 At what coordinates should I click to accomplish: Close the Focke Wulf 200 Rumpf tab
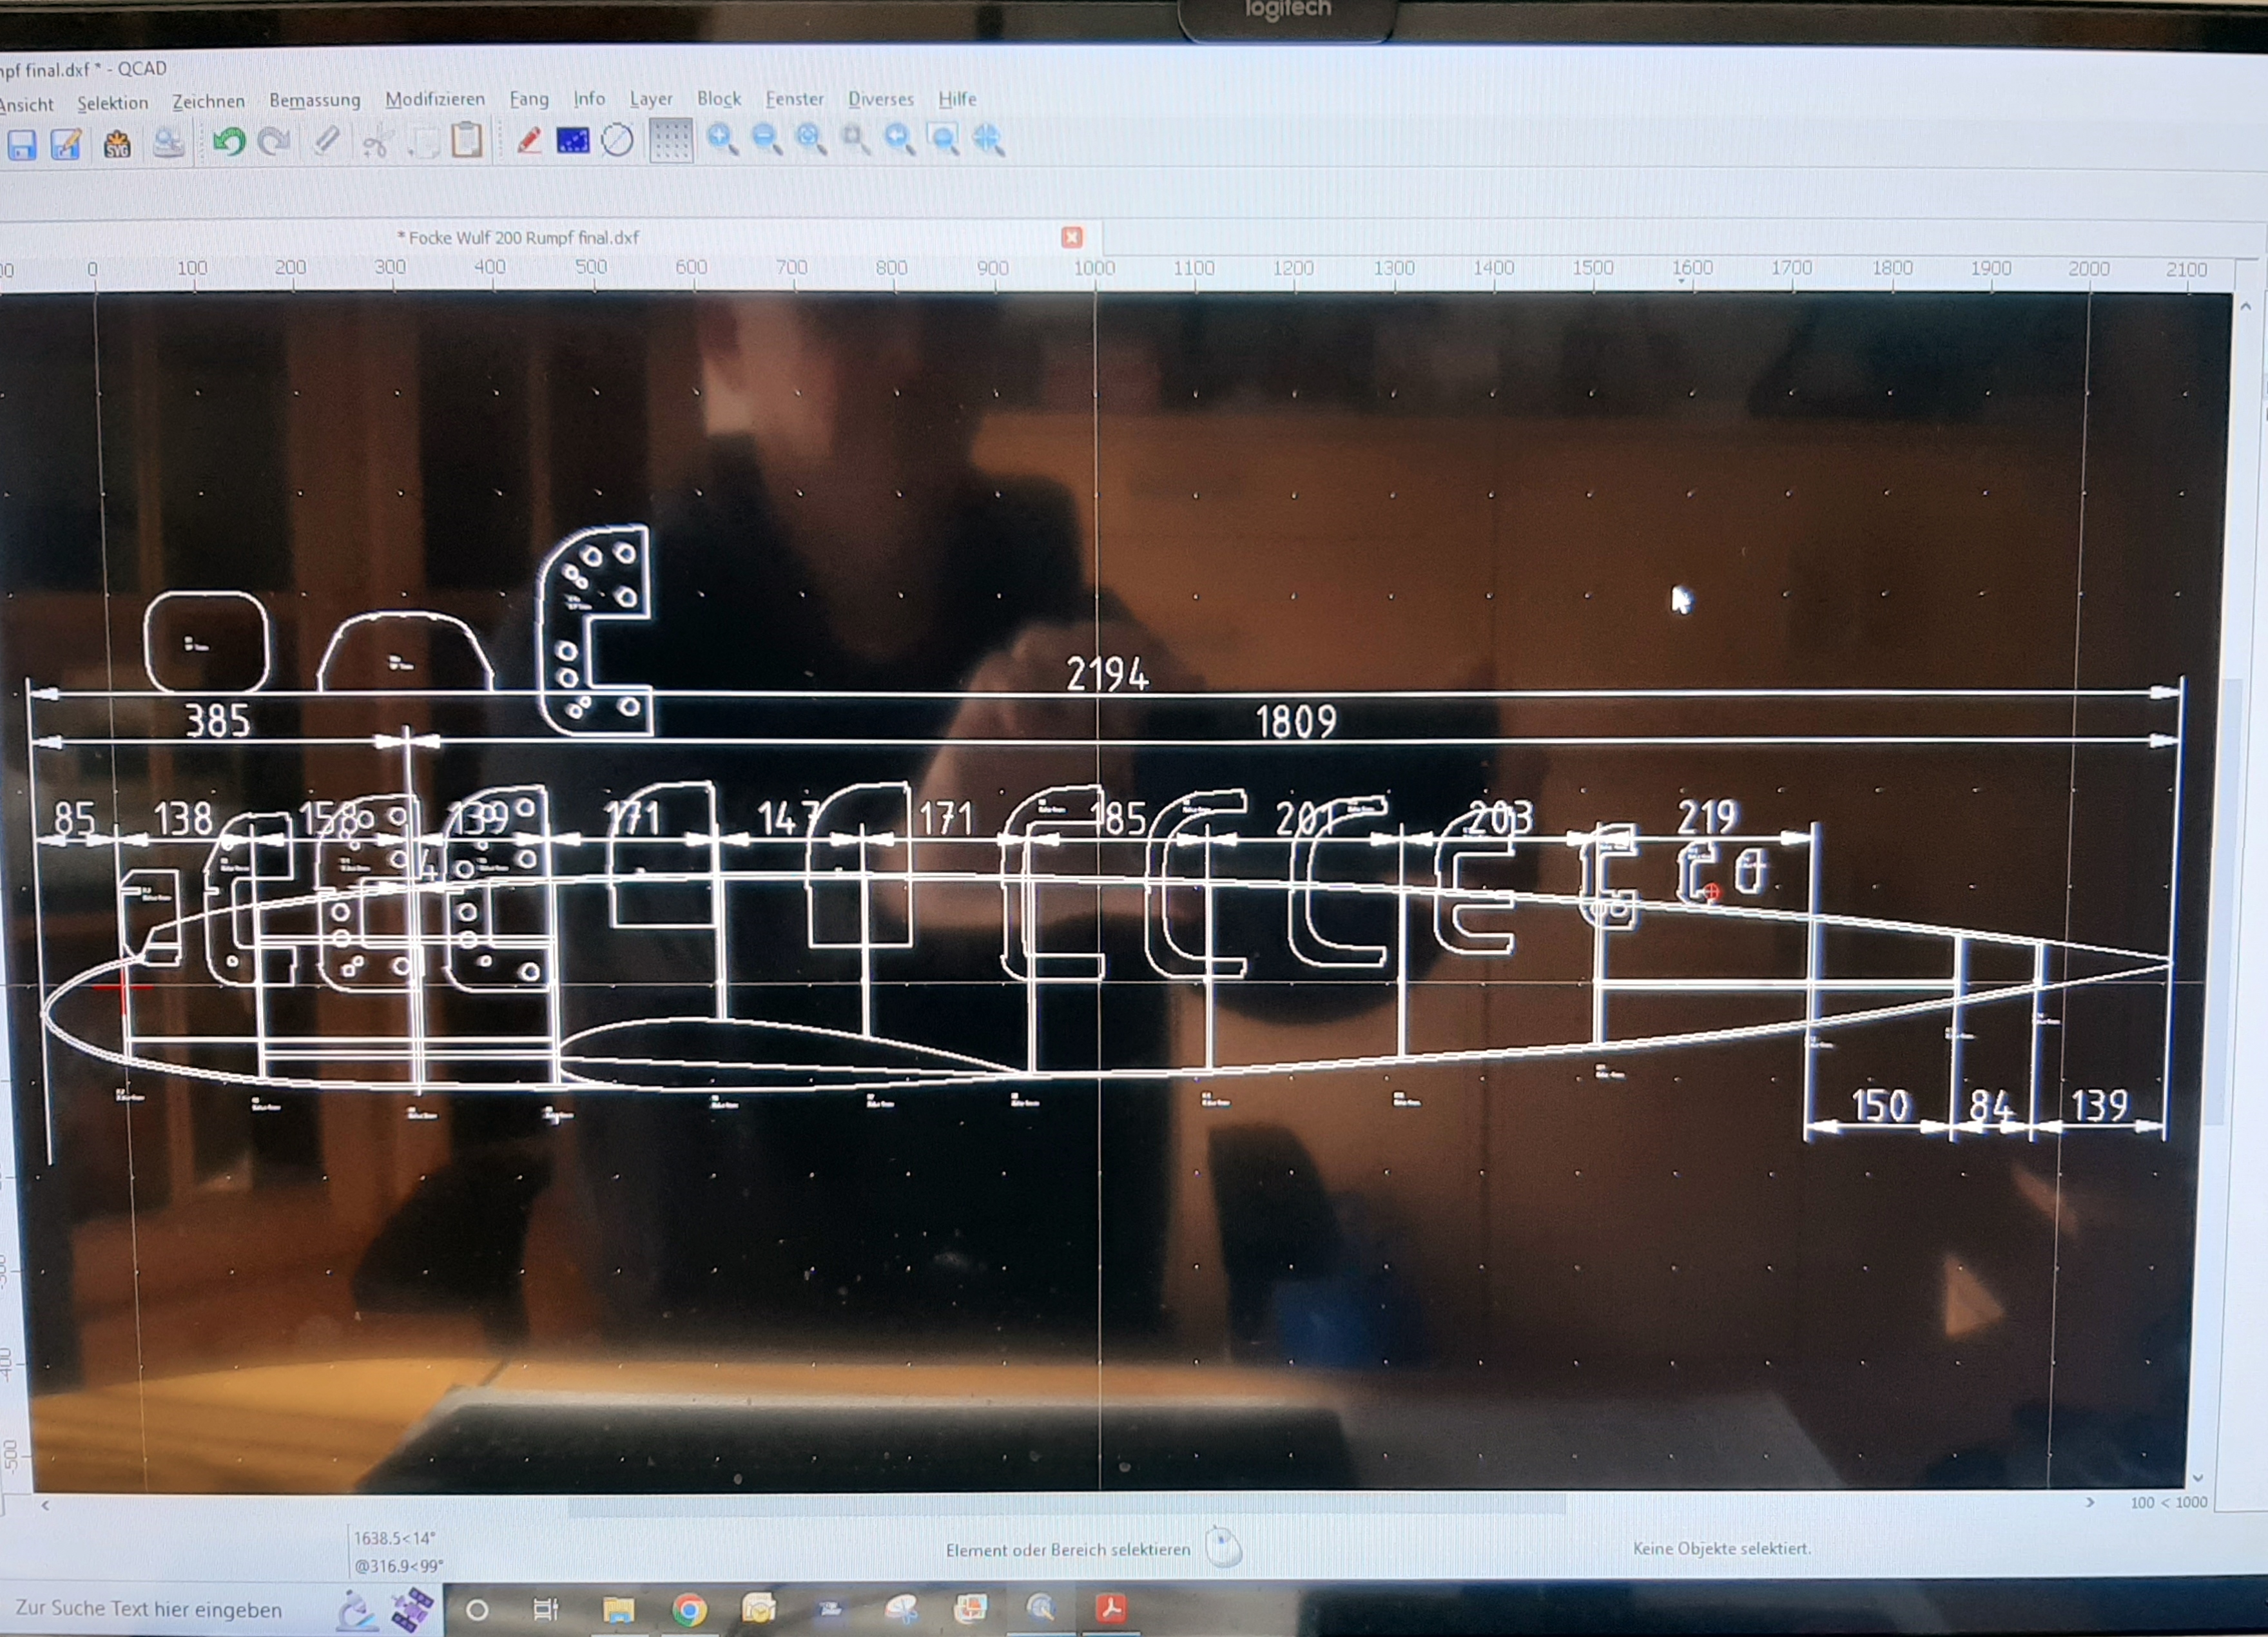(x=1072, y=237)
